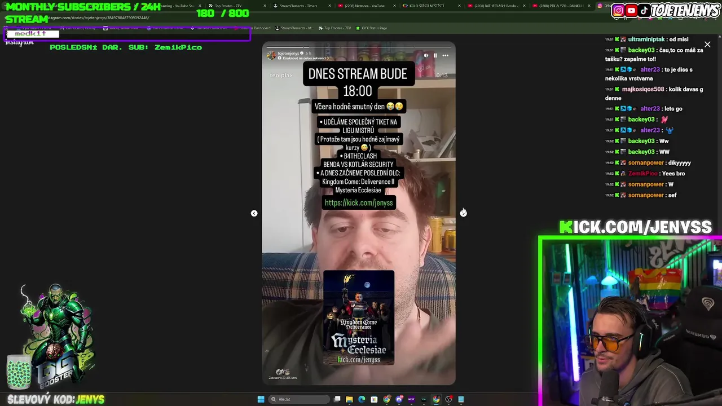Switch to the 'B4THECLASH: Benda' YouTube tab

click(x=495, y=6)
